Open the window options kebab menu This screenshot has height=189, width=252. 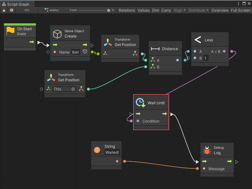238,3
